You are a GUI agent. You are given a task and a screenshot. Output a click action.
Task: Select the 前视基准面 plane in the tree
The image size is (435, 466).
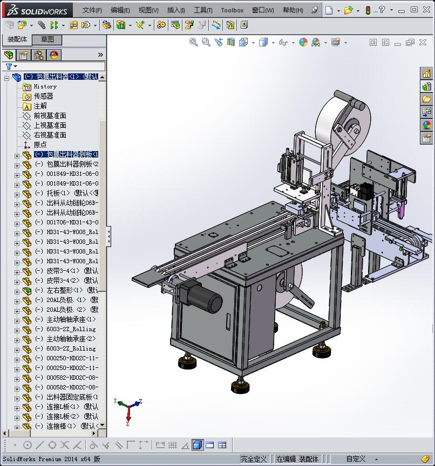click(x=50, y=115)
